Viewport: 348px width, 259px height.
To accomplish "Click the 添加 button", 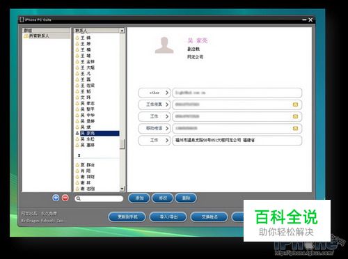I will point(139,198).
